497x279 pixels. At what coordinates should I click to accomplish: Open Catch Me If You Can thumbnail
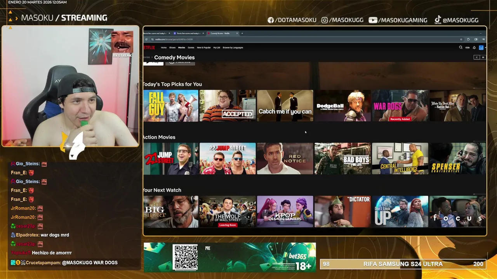(285, 106)
